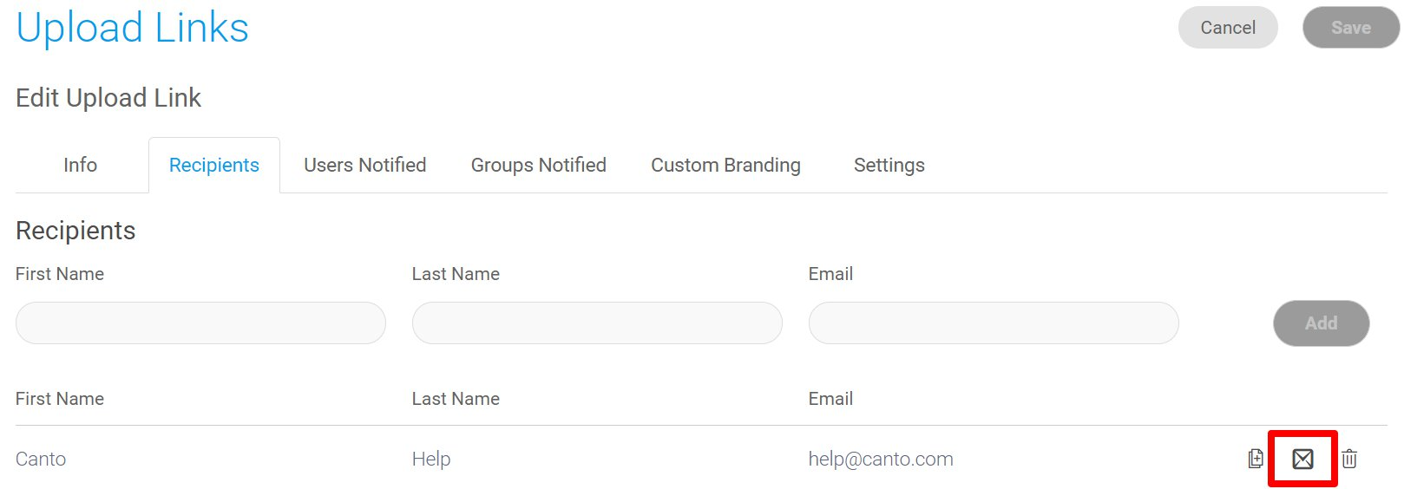1404x489 pixels.
Task: Focus the Last Name input field
Action: [x=597, y=323]
